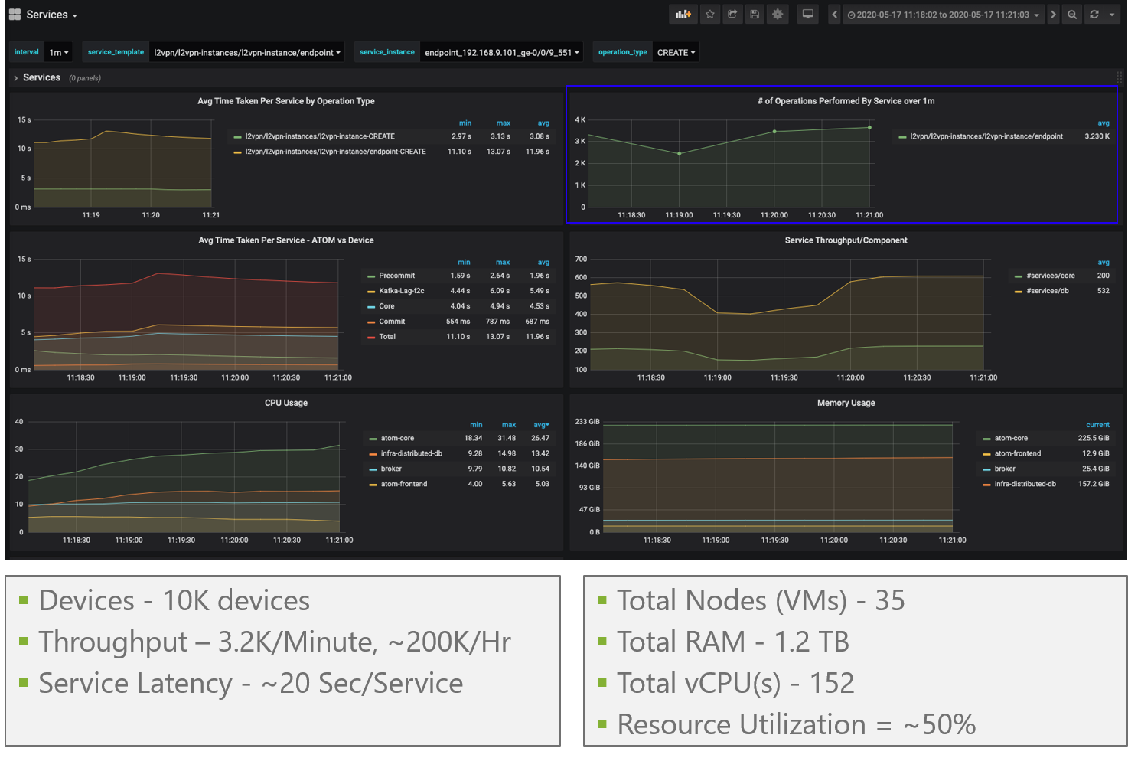Viewport: 1128px width, 758px height.
Task: Toggle the #services/core legend series
Action: pyautogui.click(x=1051, y=276)
